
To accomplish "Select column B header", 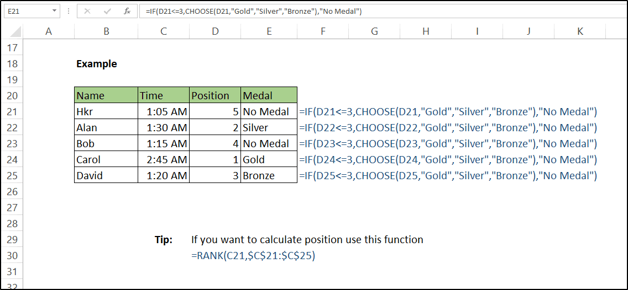I will (106, 31).
